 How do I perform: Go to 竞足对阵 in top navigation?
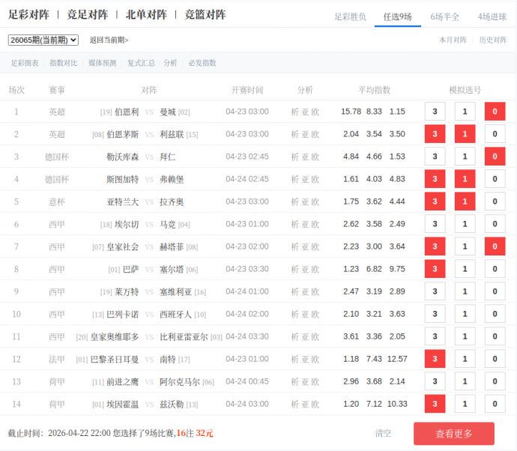pyautogui.click(x=87, y=15)
